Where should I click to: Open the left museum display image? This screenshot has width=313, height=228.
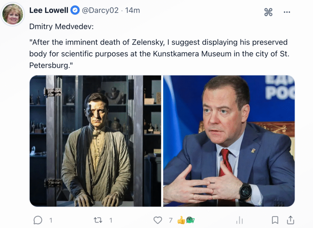click(x=95, y=141)
